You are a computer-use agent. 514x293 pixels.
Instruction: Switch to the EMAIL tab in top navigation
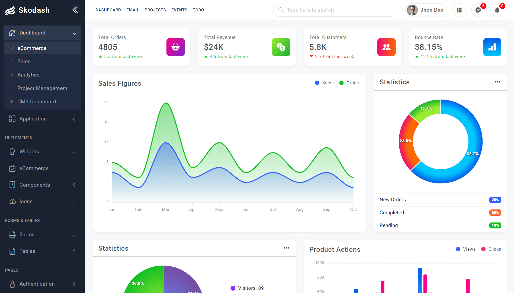point(133,10)
